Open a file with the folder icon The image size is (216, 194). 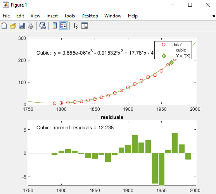[13, 26]
